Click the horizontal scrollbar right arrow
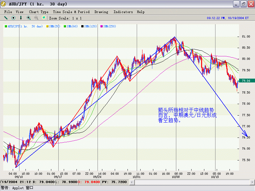The image size is (255, 191). click(x=252, y=182)
